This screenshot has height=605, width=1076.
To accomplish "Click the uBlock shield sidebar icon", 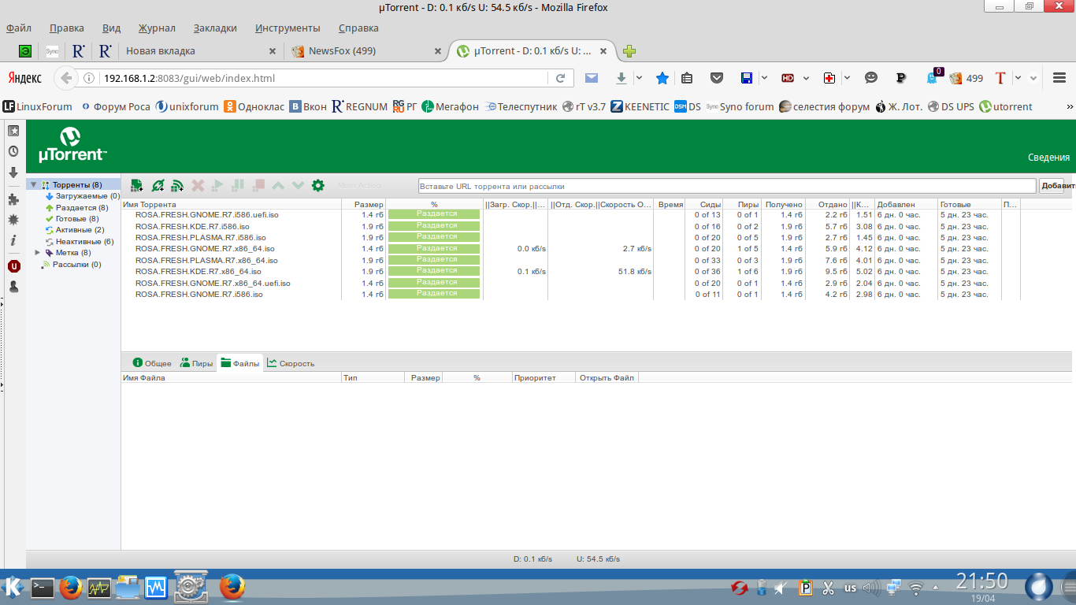I will tap(13, 266).
